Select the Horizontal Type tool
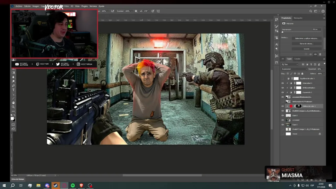The height and width of the screenshot is (189, 336). 13,90
